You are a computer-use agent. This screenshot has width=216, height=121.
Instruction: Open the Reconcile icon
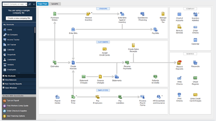click(x=195, y=62)
